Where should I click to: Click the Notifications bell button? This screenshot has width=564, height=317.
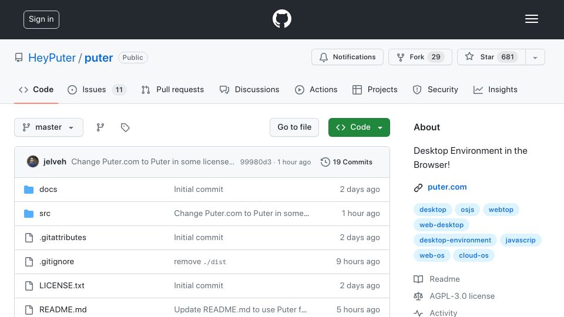point(347,57)
